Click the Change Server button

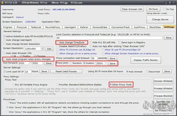160,19
